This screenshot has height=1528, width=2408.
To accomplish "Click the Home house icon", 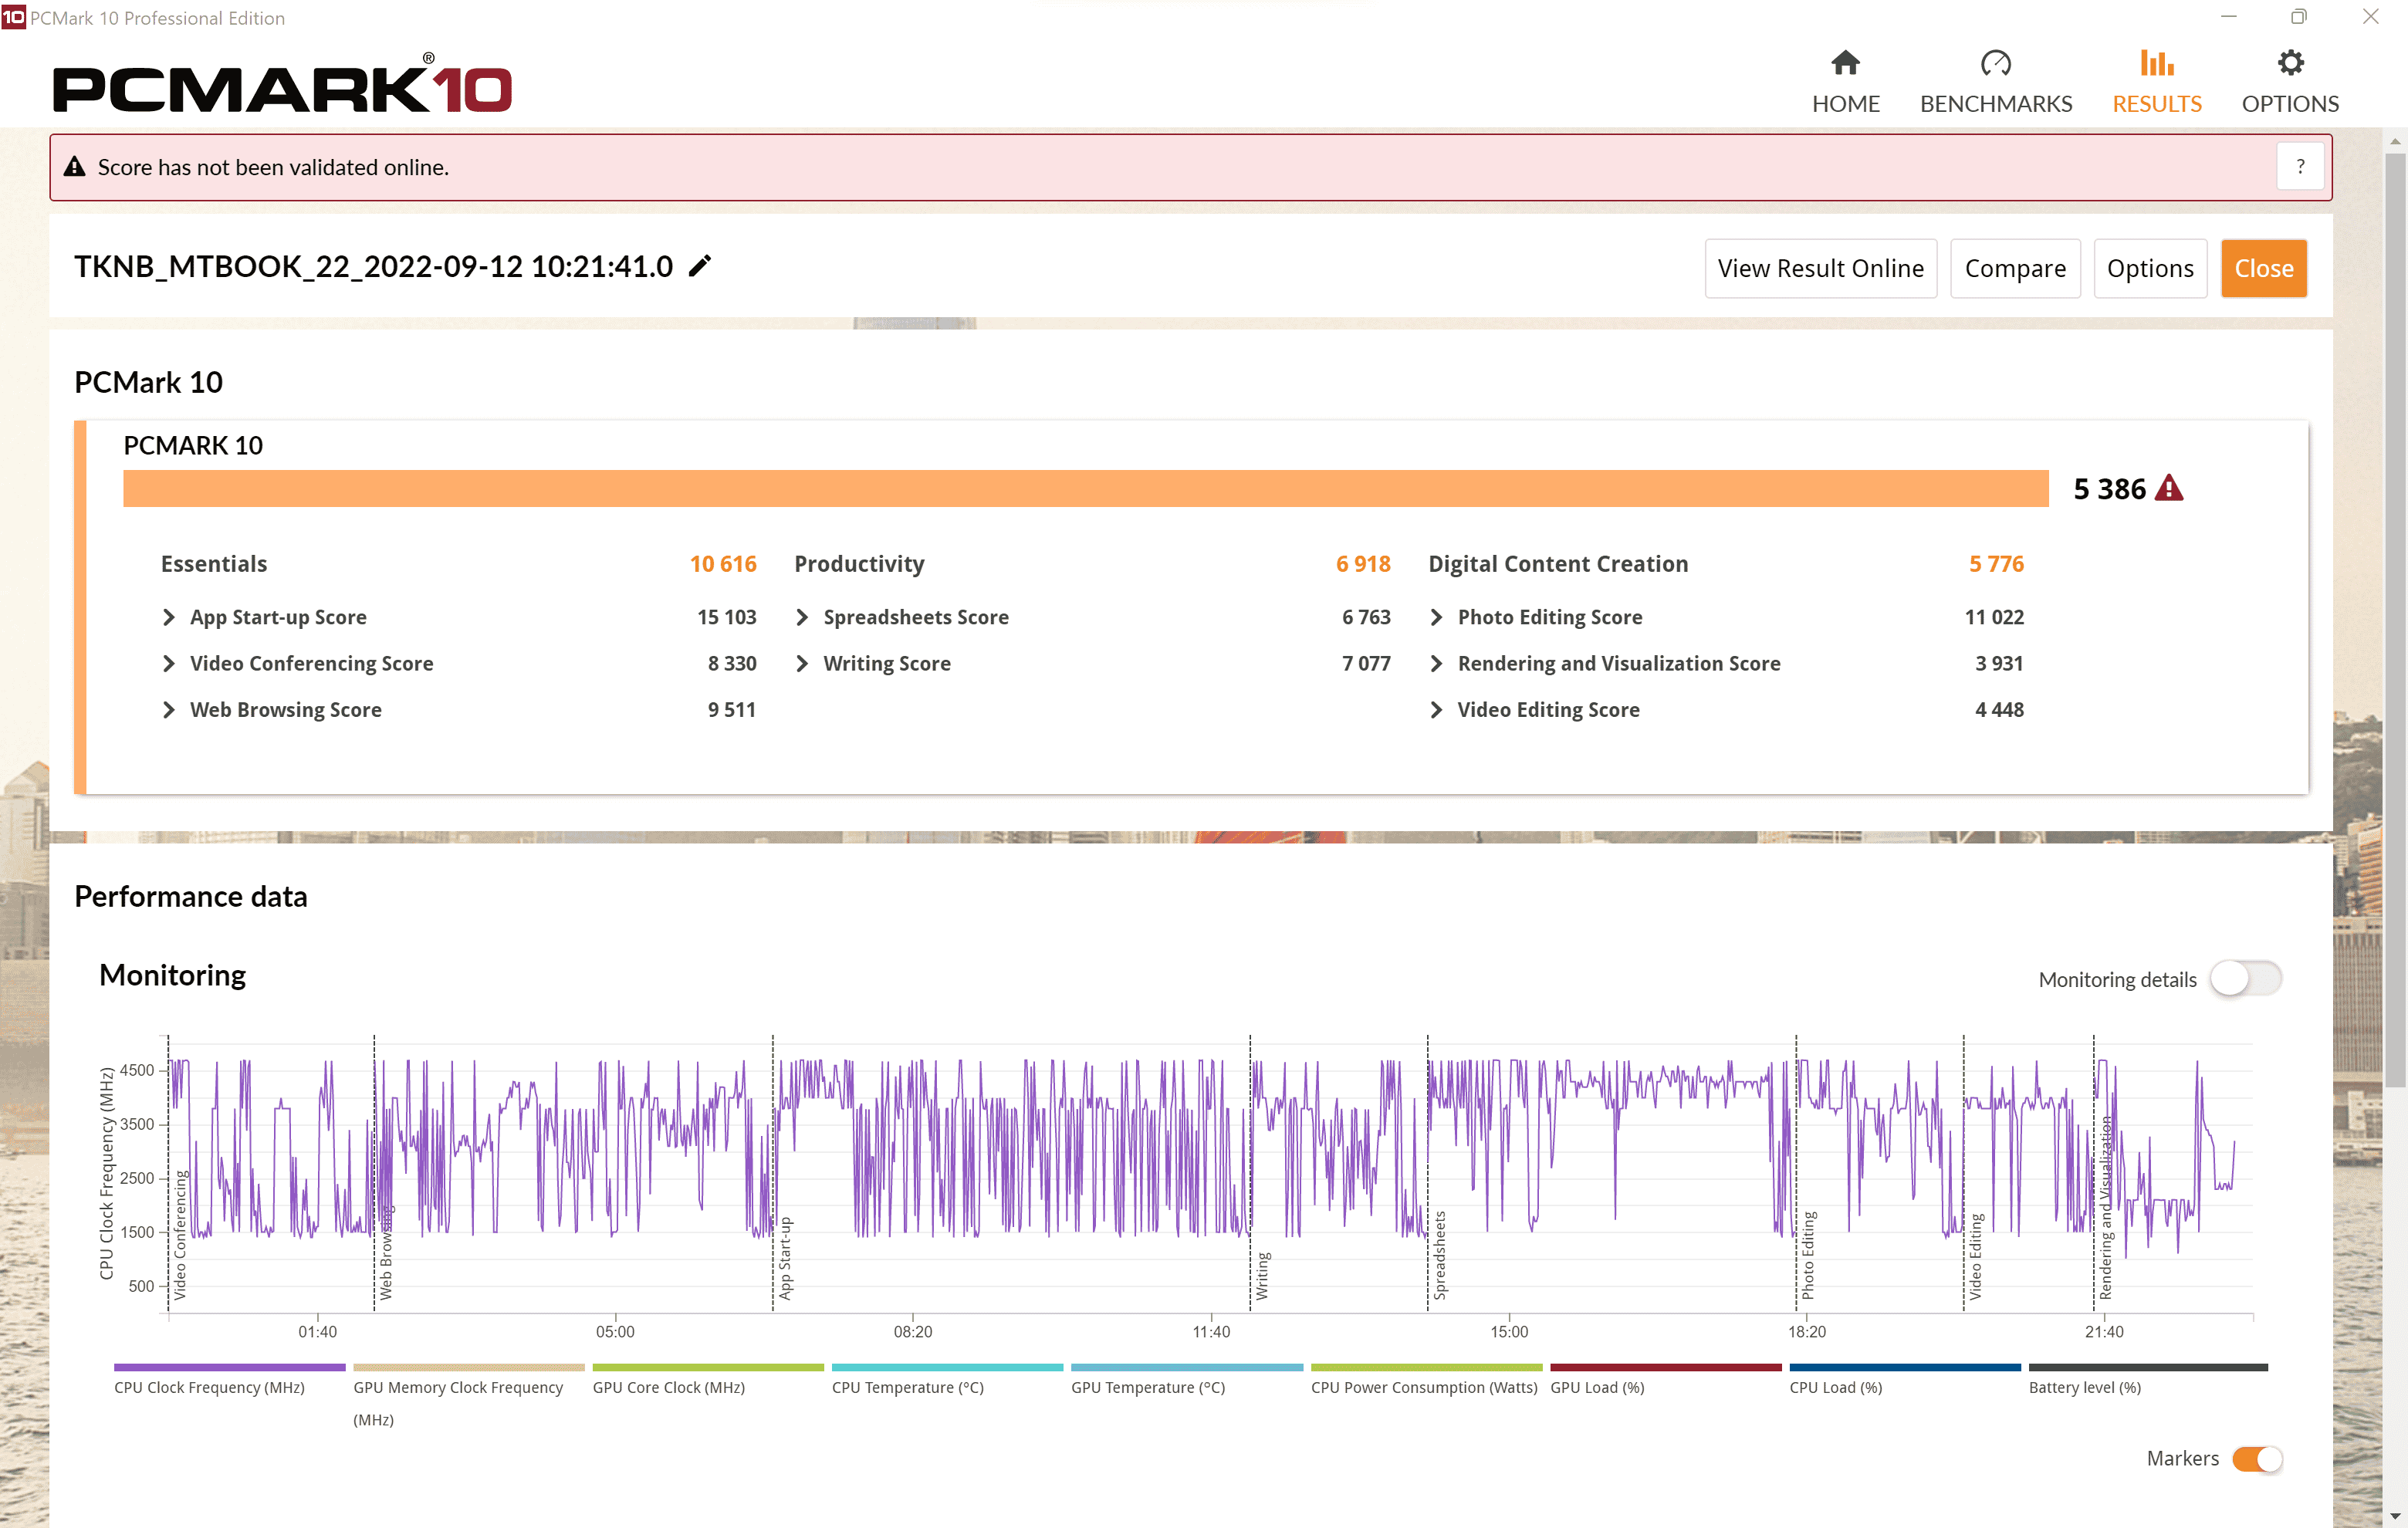I will coord(1845,63).
